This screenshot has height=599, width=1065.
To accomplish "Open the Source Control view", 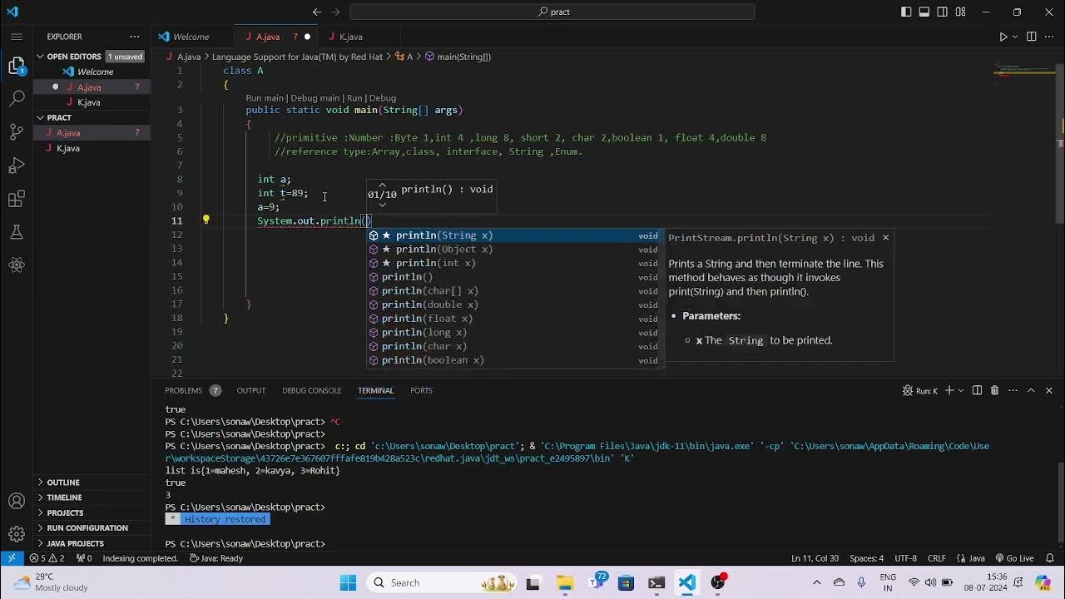I will click(17, 132).
